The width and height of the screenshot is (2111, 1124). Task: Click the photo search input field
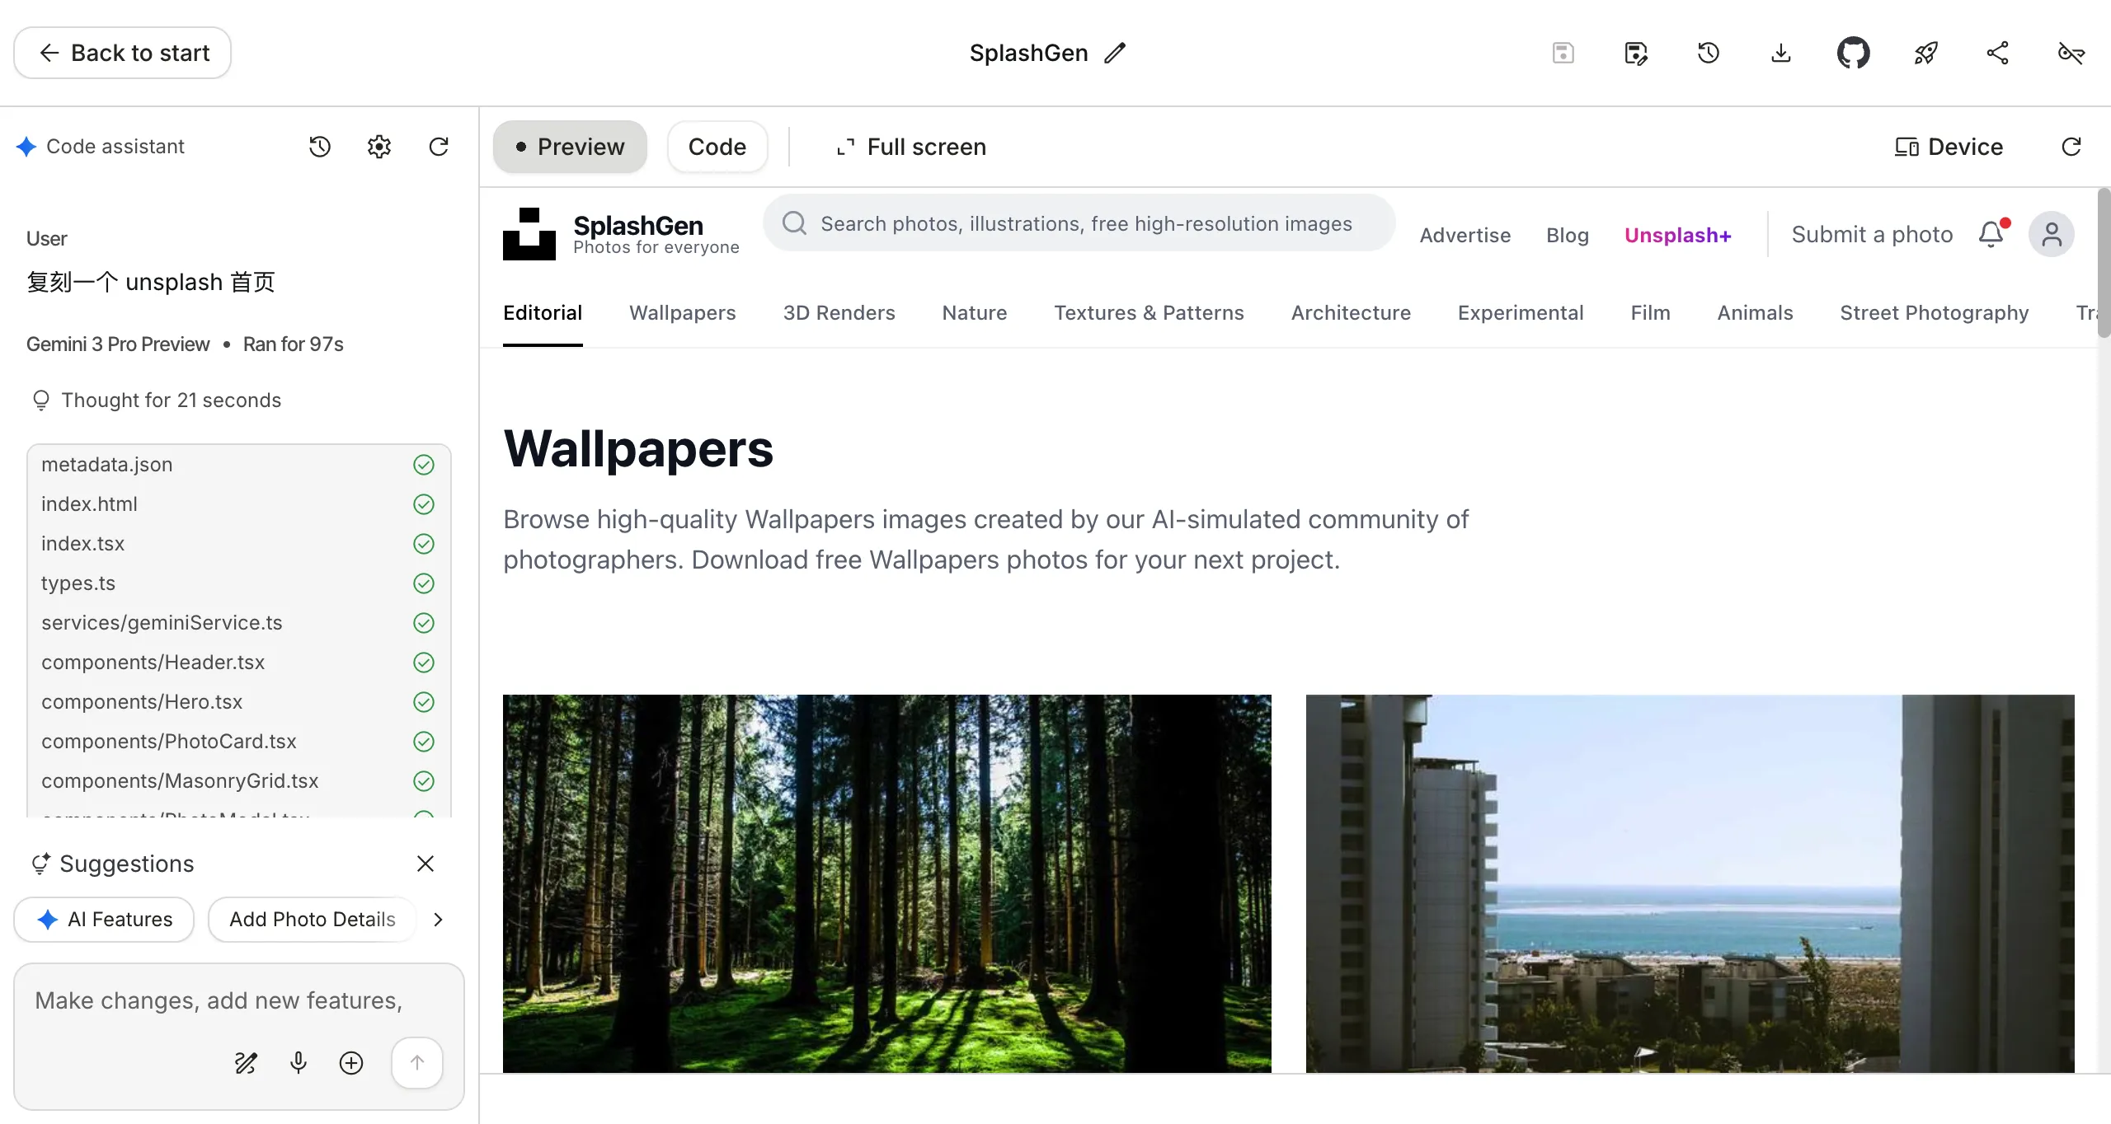click(1079, 223)
